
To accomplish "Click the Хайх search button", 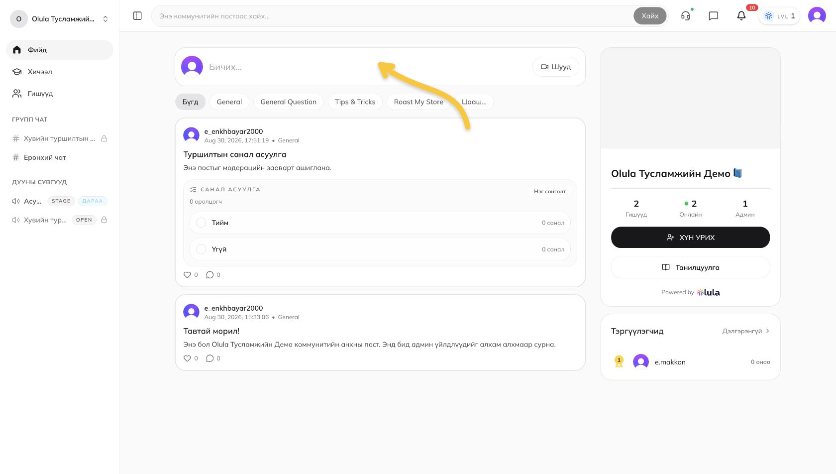I will tap(650, 16).
